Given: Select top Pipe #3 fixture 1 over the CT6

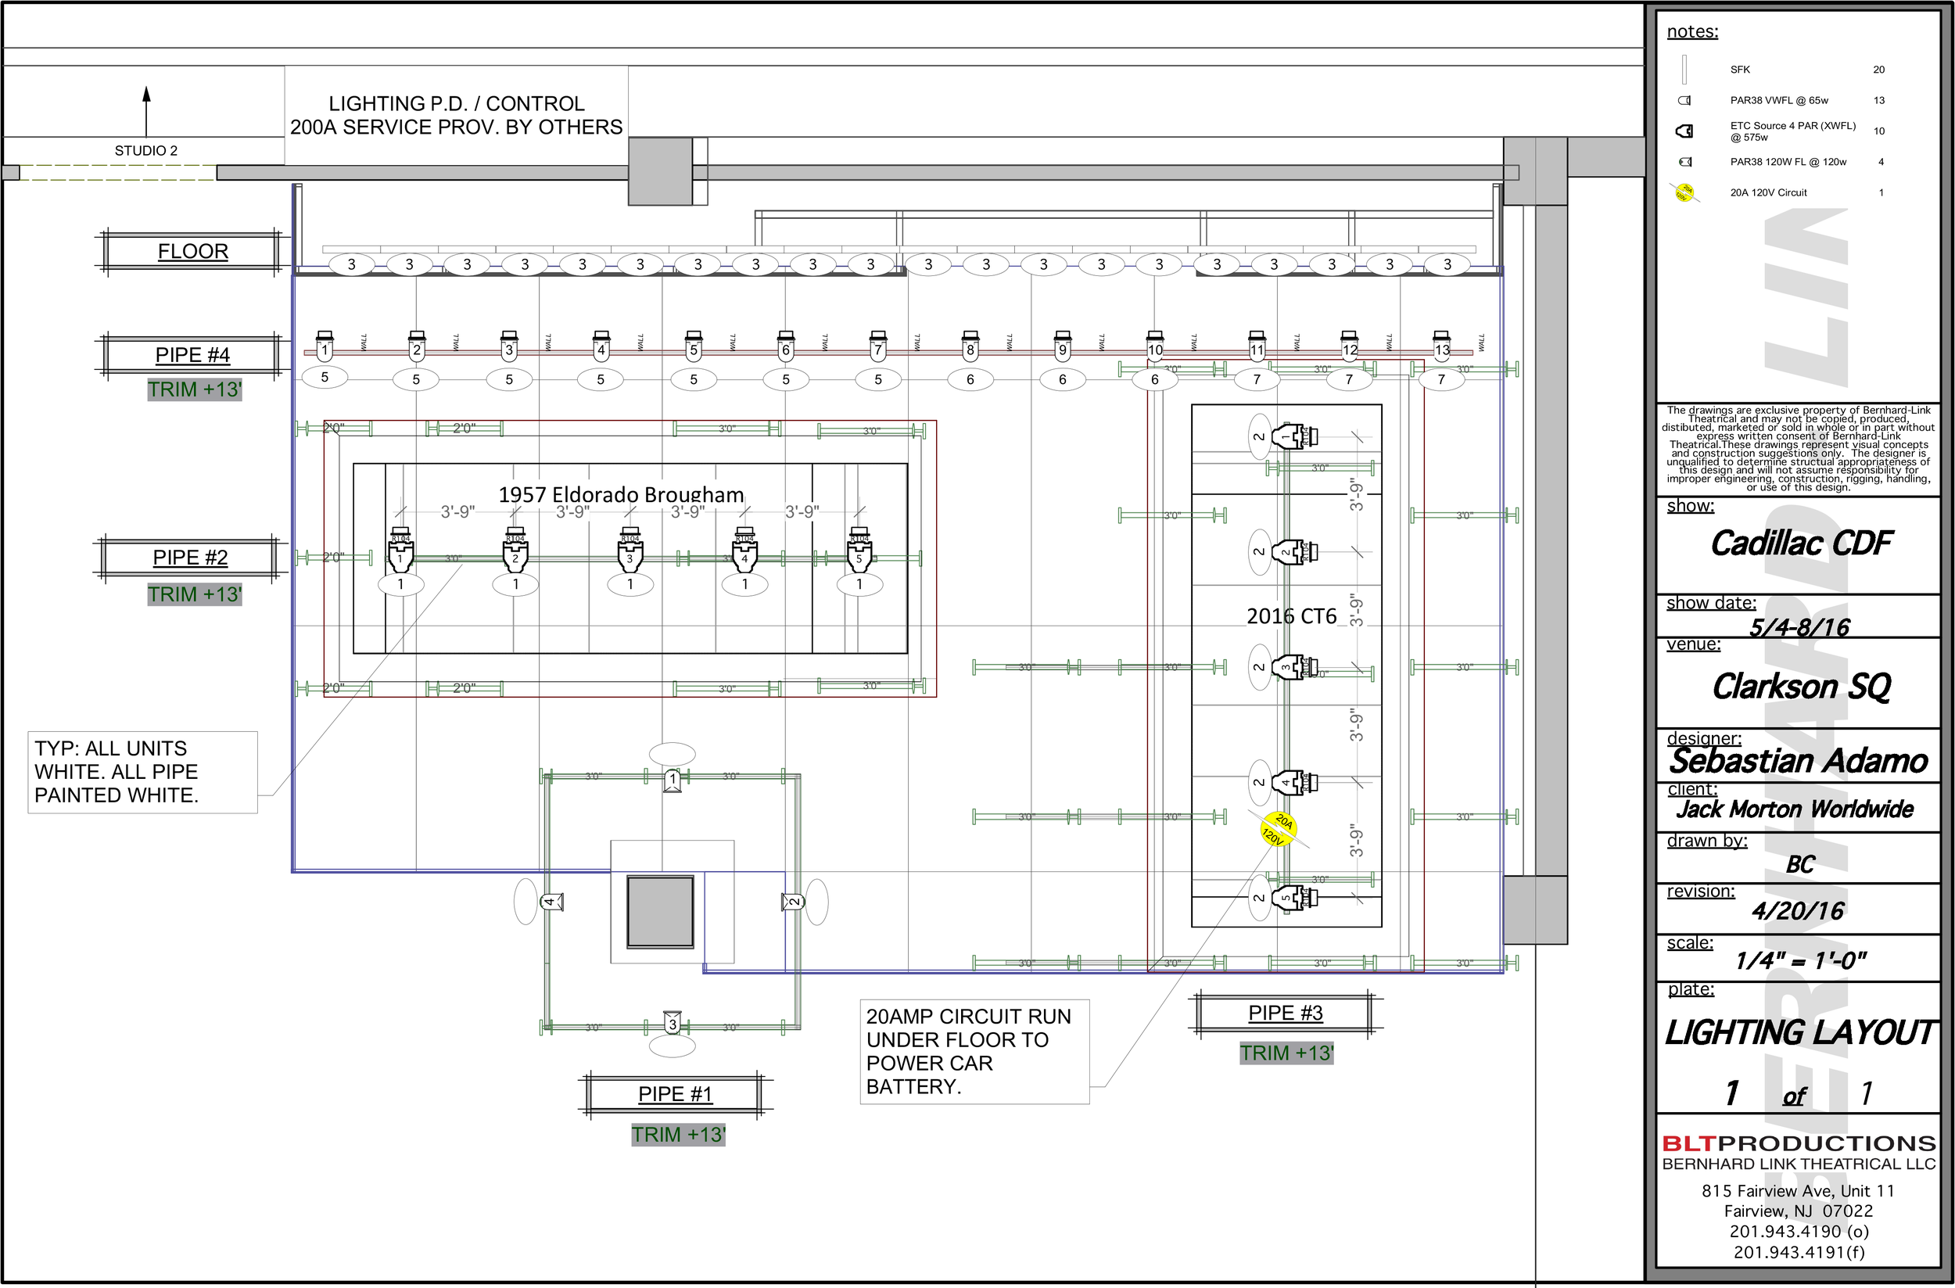Looking at the screenshot, I should tap(1294, 436).
